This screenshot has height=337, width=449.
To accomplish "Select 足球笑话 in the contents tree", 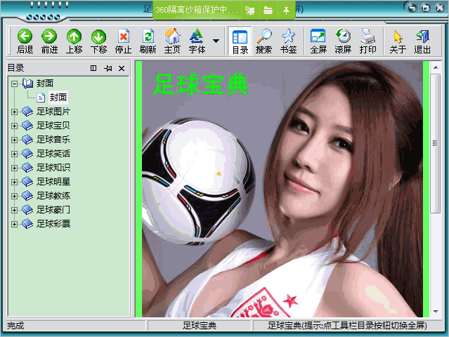I will [53, 154].
